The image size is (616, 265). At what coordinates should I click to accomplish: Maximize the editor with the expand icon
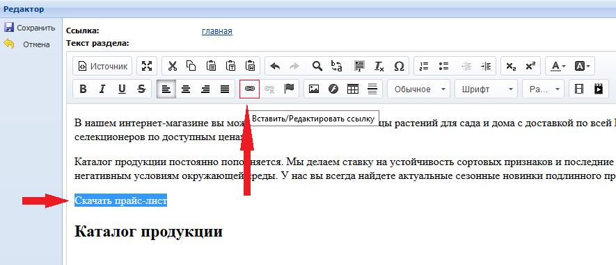147,66
